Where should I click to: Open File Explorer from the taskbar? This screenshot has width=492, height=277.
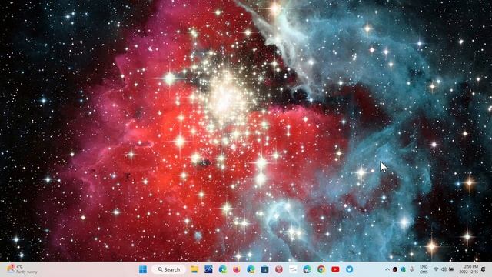(x=194, y=269)
